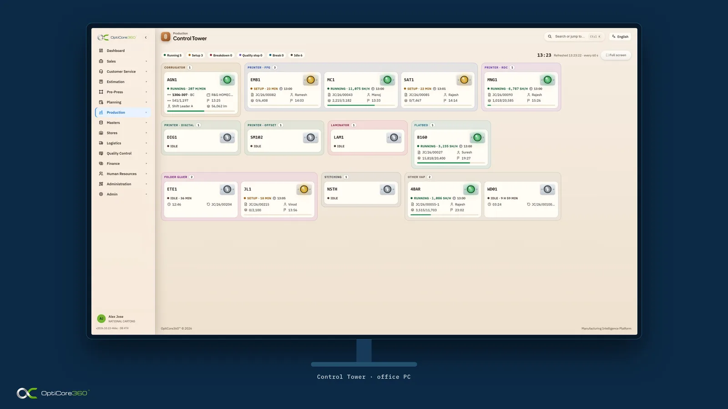Viewport: 728px width, 409px height.
Task: Click the MC1 job progress bar
Action: pos(361,105)
